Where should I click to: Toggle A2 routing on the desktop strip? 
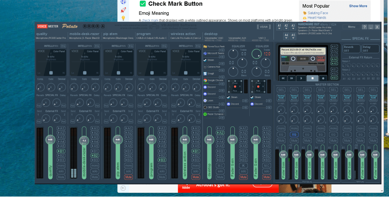tap(220, 133)
